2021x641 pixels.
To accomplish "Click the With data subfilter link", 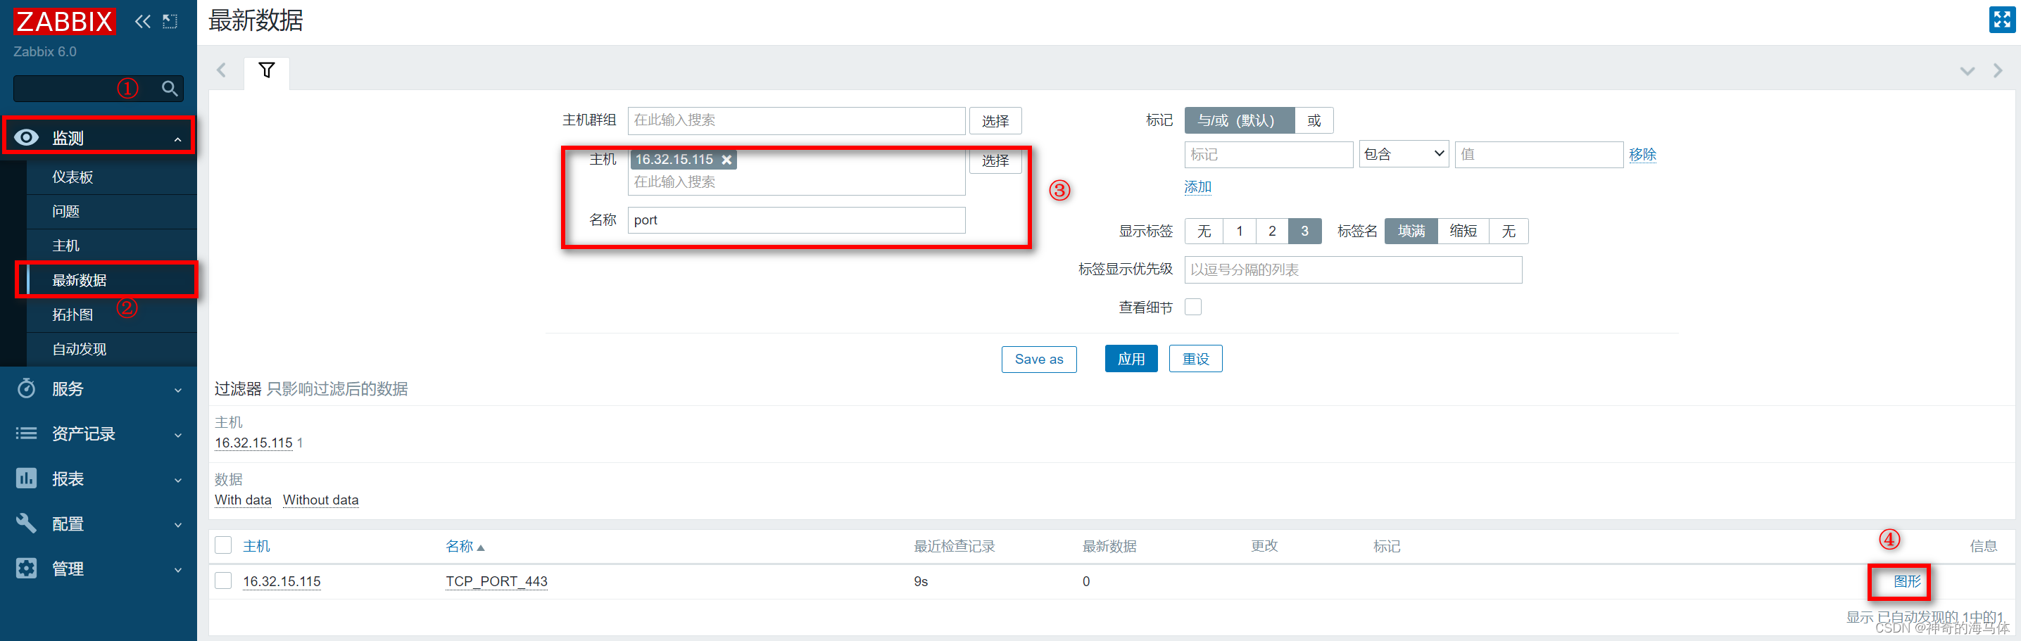I will [x=244, y=500].
